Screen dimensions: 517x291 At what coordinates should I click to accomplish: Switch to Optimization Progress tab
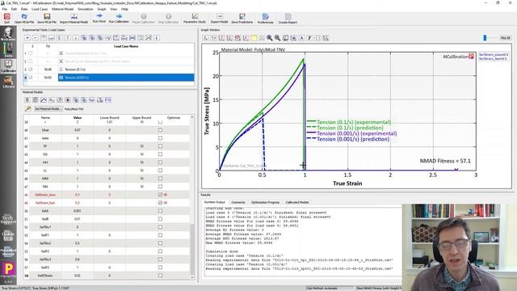[265, 202]
